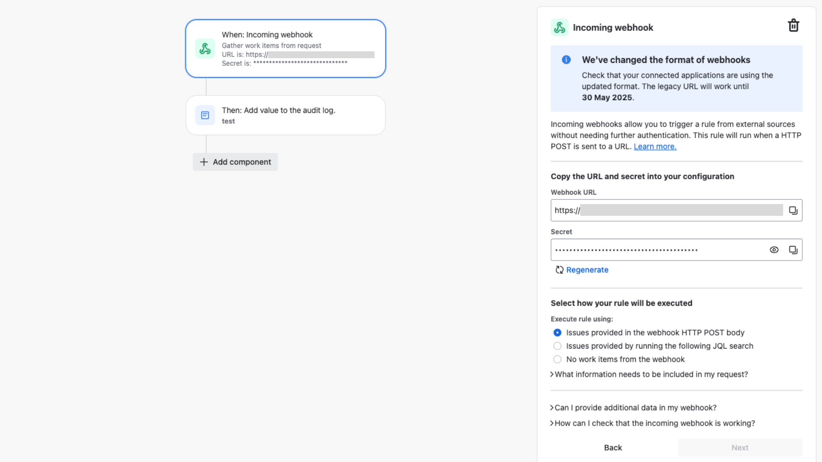
Task: Select No work items from the webhook
Action: pos(557,359)
